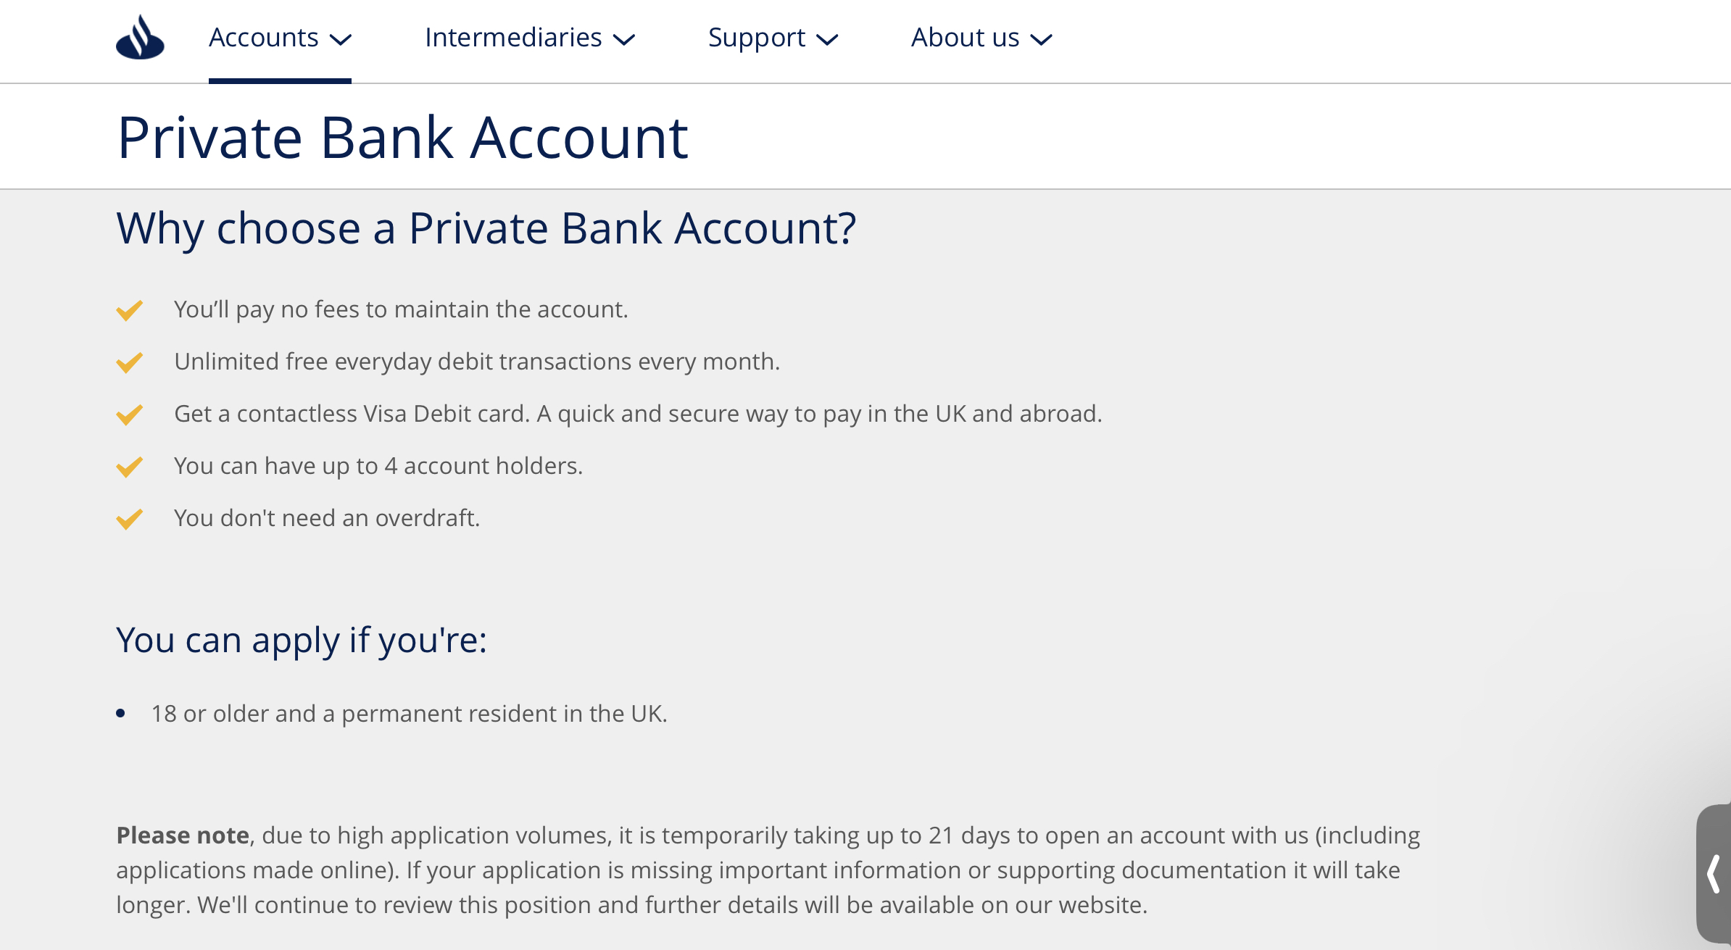Expand the chevron beside Accounts
This screenshot has width=1731, height=950.
[x=340, y=39]
